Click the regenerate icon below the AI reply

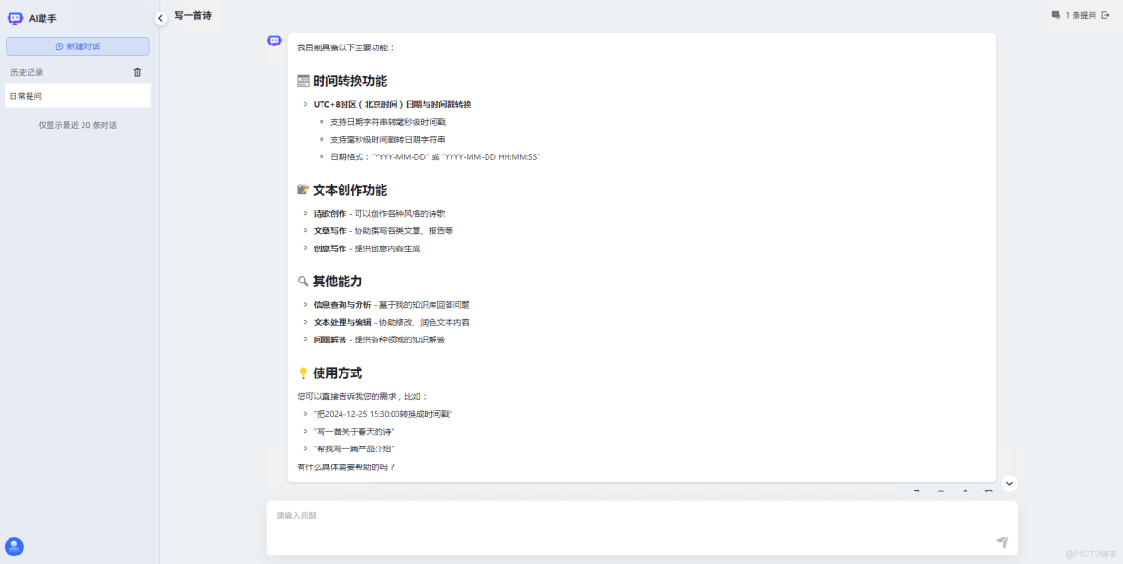coord(940,492)
